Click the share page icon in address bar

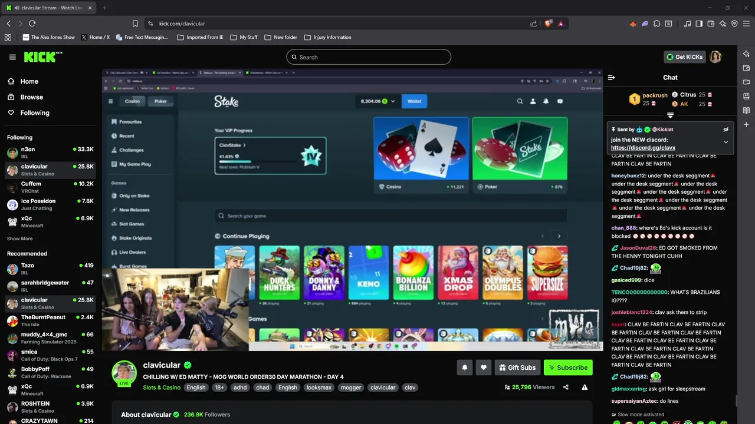coord(534,24)
